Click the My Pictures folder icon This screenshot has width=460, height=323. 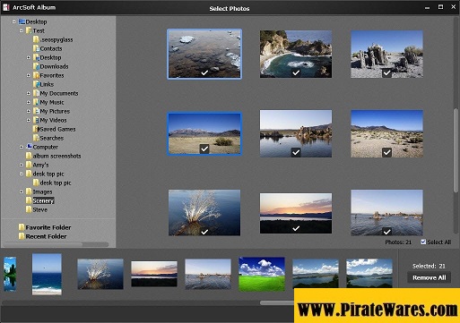click(x=36, y=111)
